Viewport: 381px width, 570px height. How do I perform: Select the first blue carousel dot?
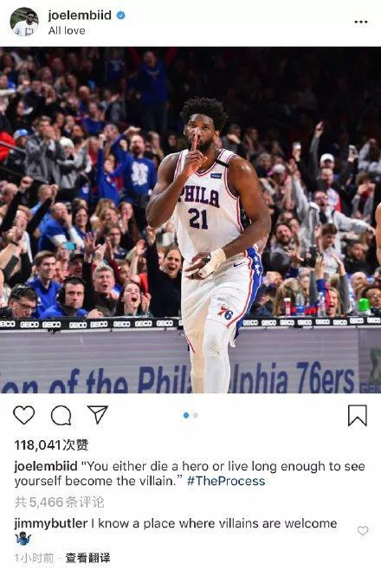(186, 415)
